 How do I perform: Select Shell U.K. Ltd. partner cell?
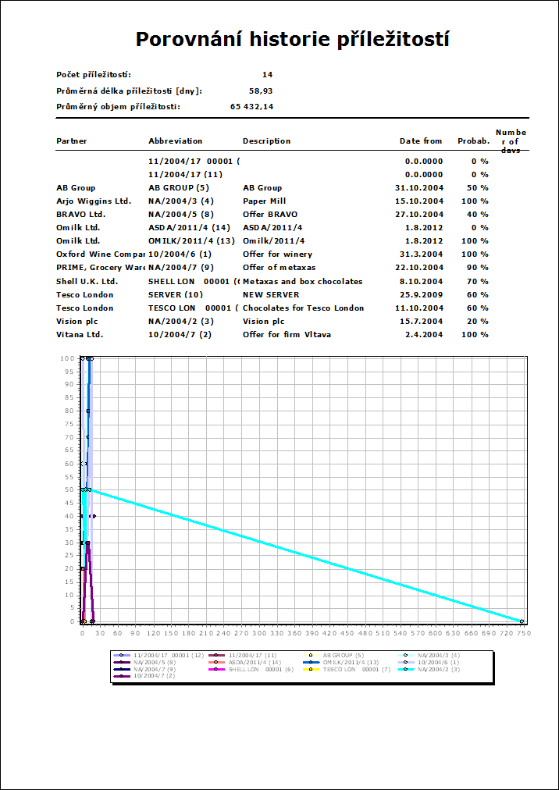pos(87,281)
